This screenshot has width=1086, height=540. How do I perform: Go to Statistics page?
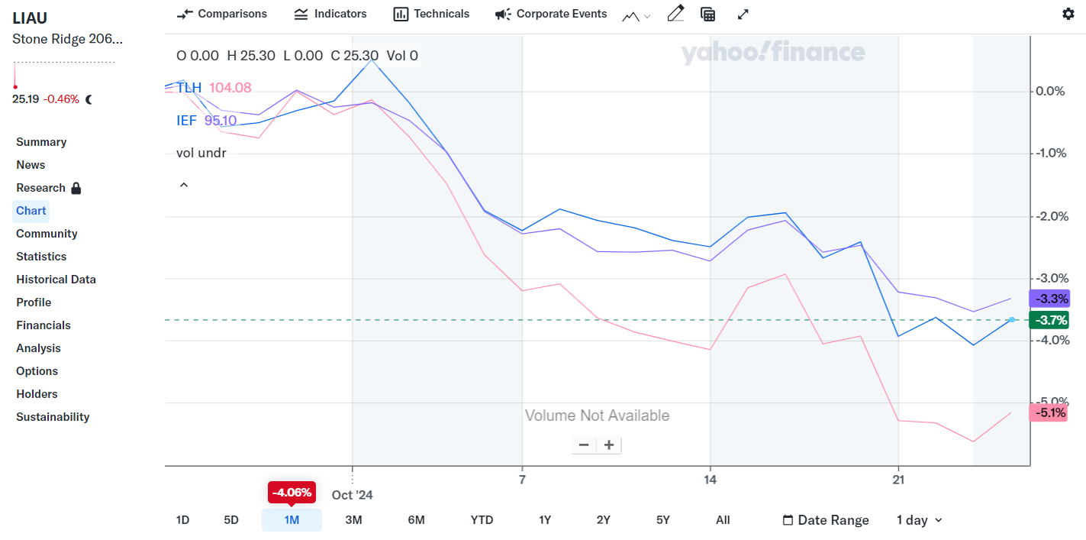pos(41,257)
